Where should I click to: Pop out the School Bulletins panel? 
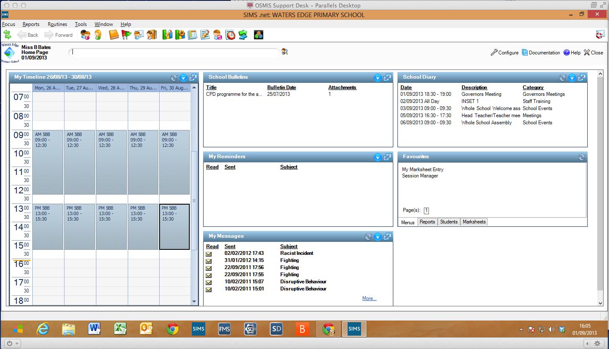pos(387,77)
